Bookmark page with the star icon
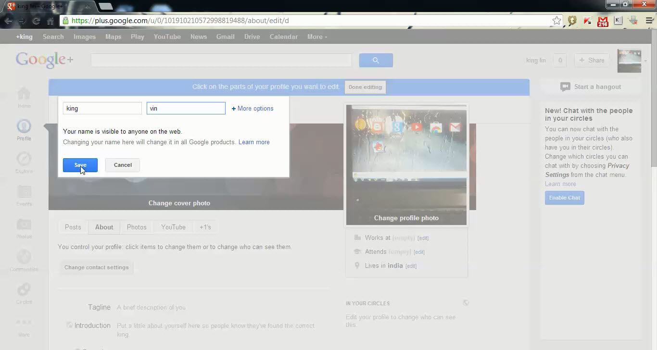Screen dimensions: 657x350 pos(556,21)
